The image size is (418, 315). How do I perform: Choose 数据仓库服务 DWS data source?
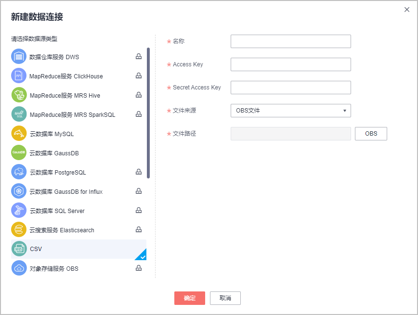(54, 57)
